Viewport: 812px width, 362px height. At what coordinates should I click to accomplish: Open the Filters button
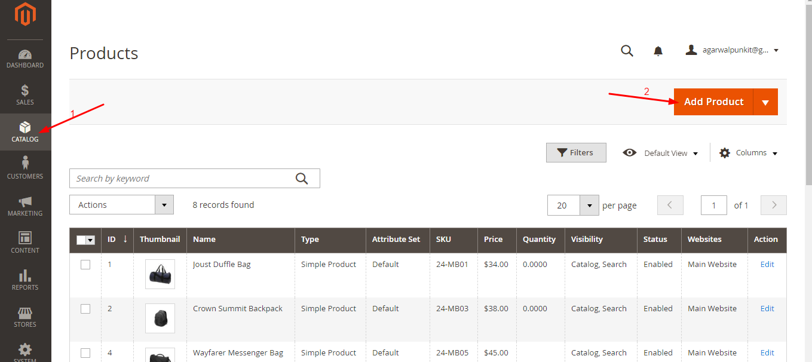(x=576, y=152)
